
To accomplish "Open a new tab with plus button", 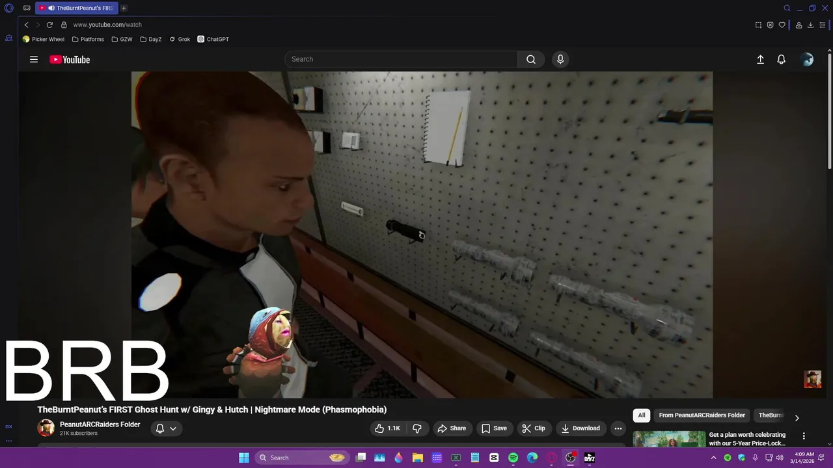I will (x=124, y=8).
